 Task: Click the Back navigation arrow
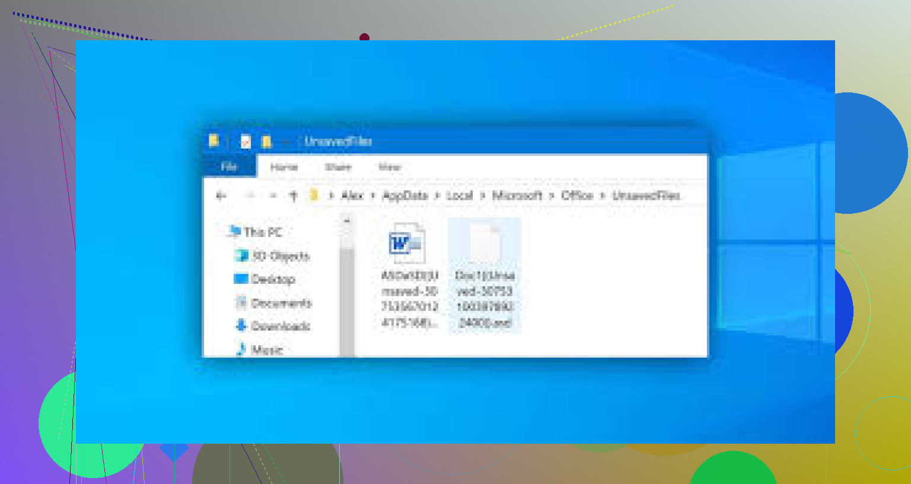221,195
